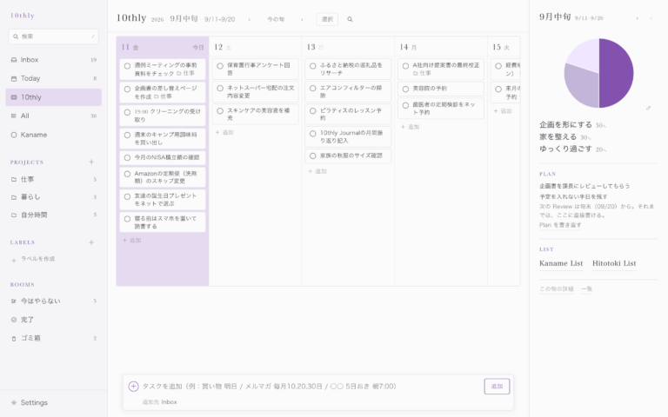Click + 追加 under day 11 column
Viewport: 668px width, 417px height.
131,241
